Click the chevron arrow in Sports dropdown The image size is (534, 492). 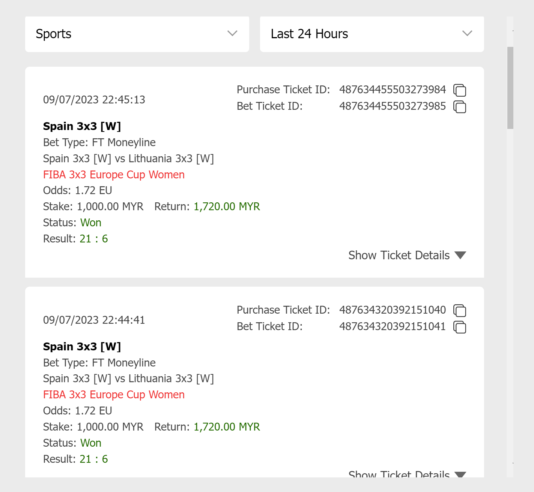click(x=232, y=33)
